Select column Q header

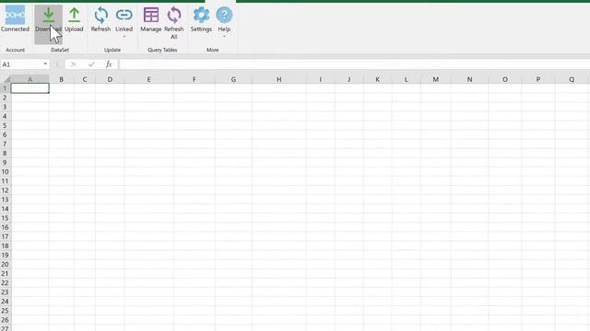(572, 79)
